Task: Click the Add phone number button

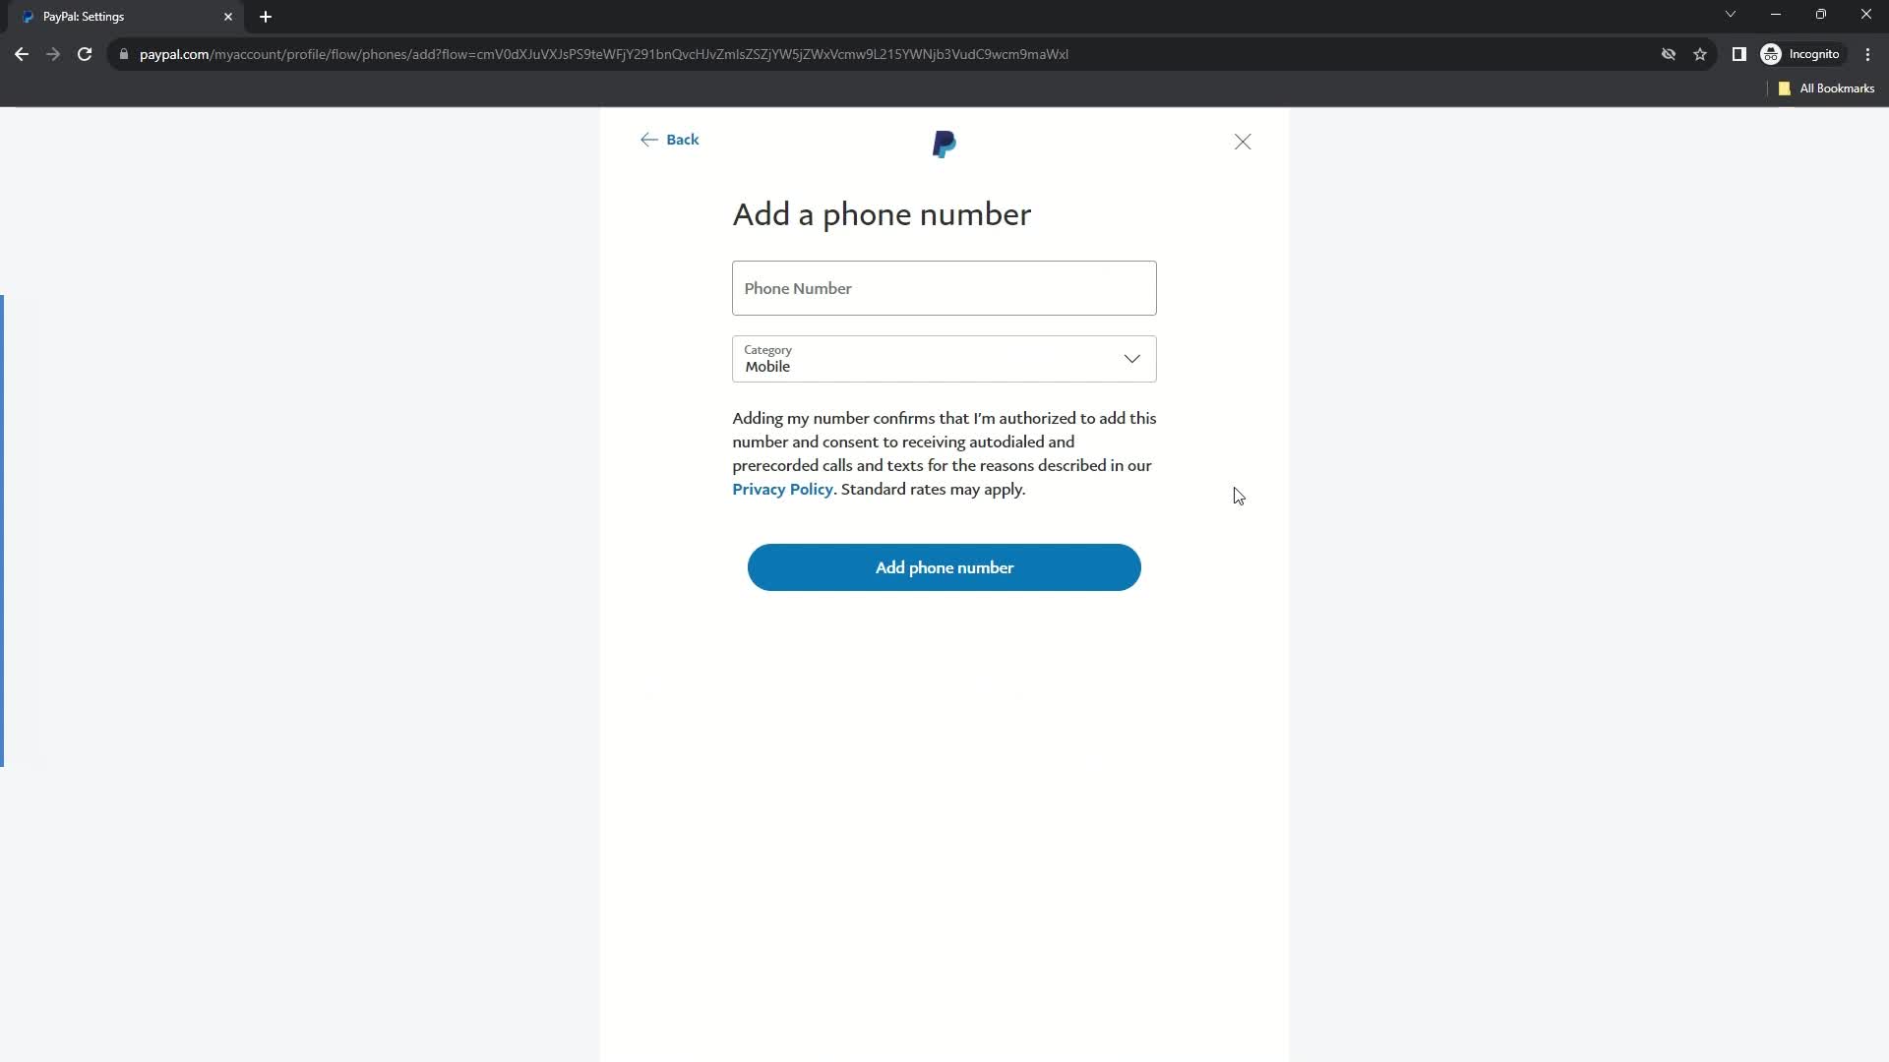Action: 944,566
